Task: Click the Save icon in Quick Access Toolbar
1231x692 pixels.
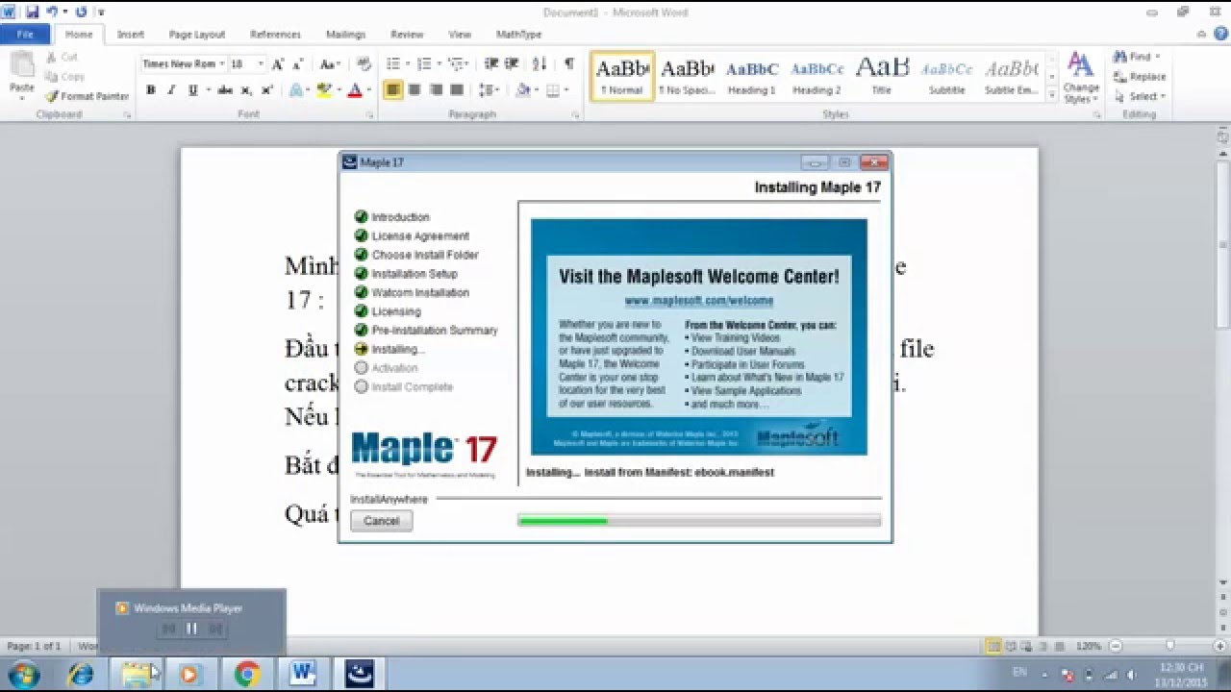Action: coord(32,12)
